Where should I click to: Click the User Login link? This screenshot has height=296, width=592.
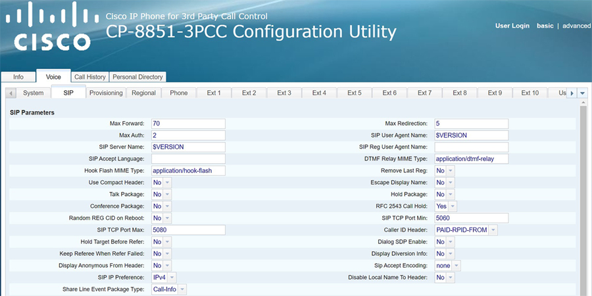pyautogui.click(x=512, y=26)
